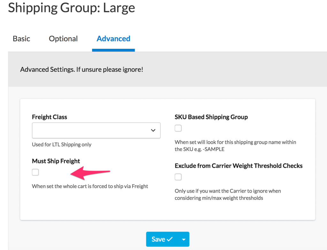Enable the Must Ship Freight checkbox
Screen dimensions: 327x250
click(35, 173)
